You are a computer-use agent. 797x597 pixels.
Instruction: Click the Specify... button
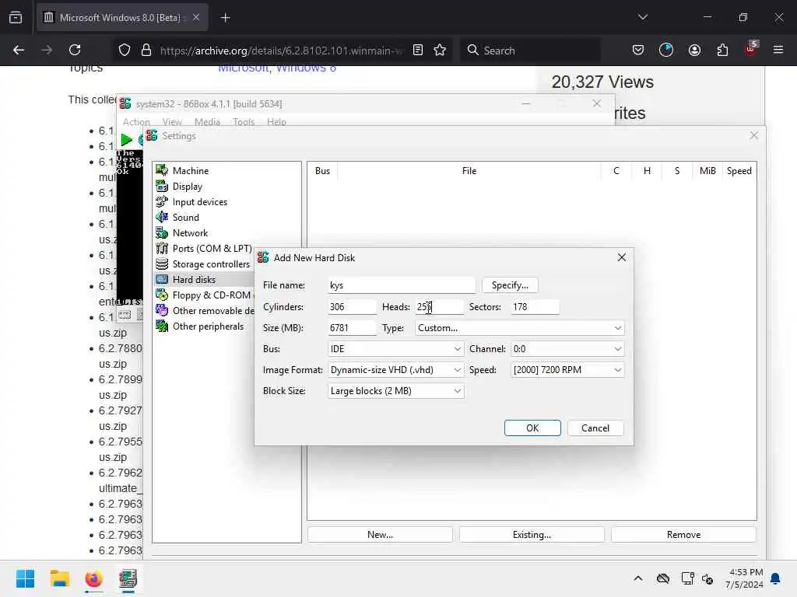pos(510,285)
